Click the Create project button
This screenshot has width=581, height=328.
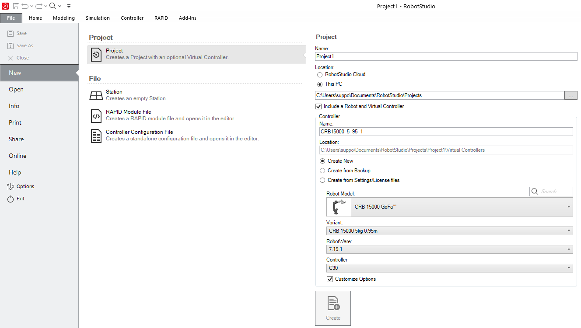[x=333, y=308]
